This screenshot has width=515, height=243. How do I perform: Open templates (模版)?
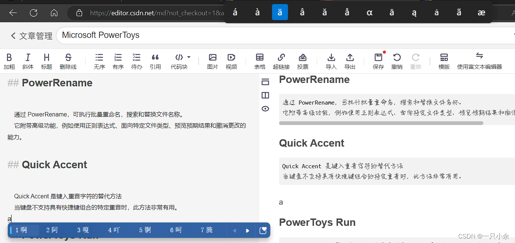[x=444, y=61]
